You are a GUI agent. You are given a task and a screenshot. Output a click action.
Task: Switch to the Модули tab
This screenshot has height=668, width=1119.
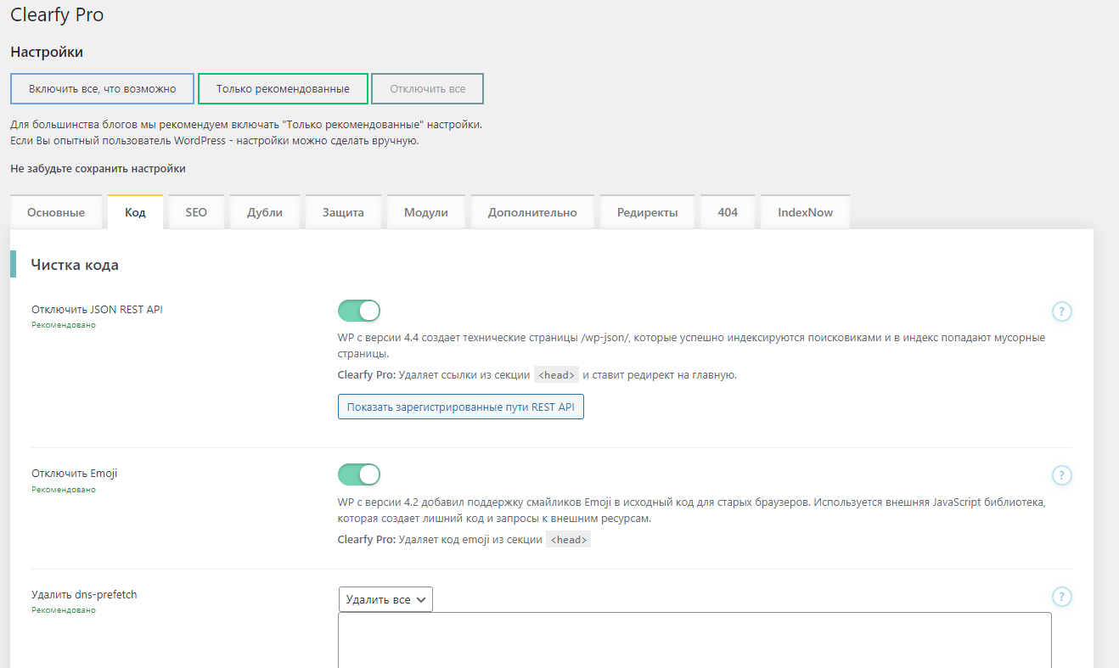point(426,212)
